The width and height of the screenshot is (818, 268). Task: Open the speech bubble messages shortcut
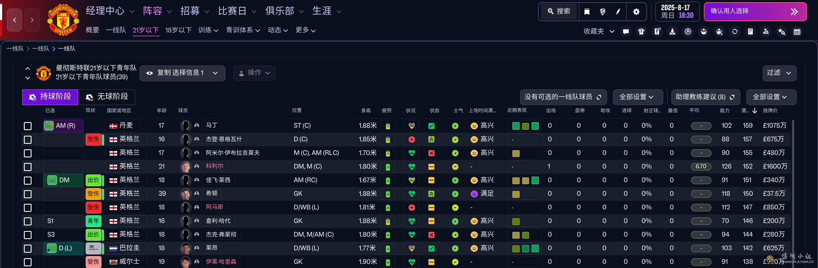626,31
